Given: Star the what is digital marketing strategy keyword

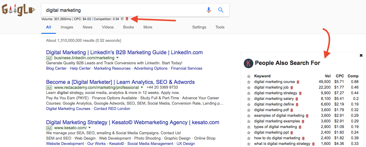Looking at the screenshot, I should click(249, 144).
